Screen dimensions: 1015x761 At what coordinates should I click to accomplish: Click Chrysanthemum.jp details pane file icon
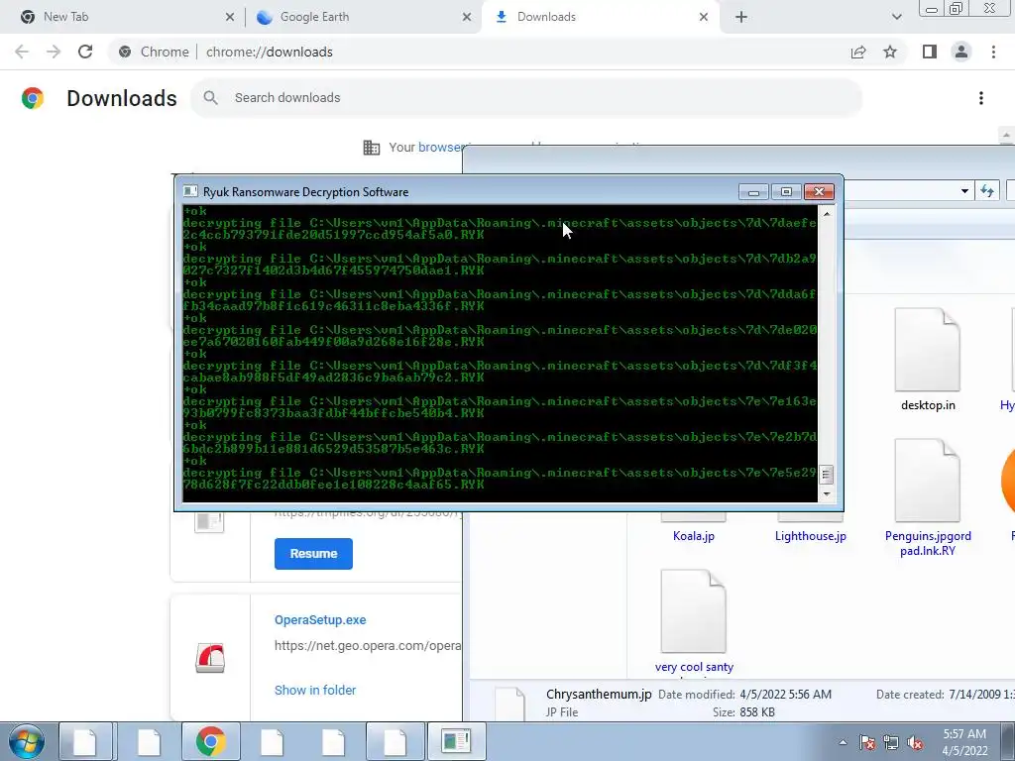(510, 705)
